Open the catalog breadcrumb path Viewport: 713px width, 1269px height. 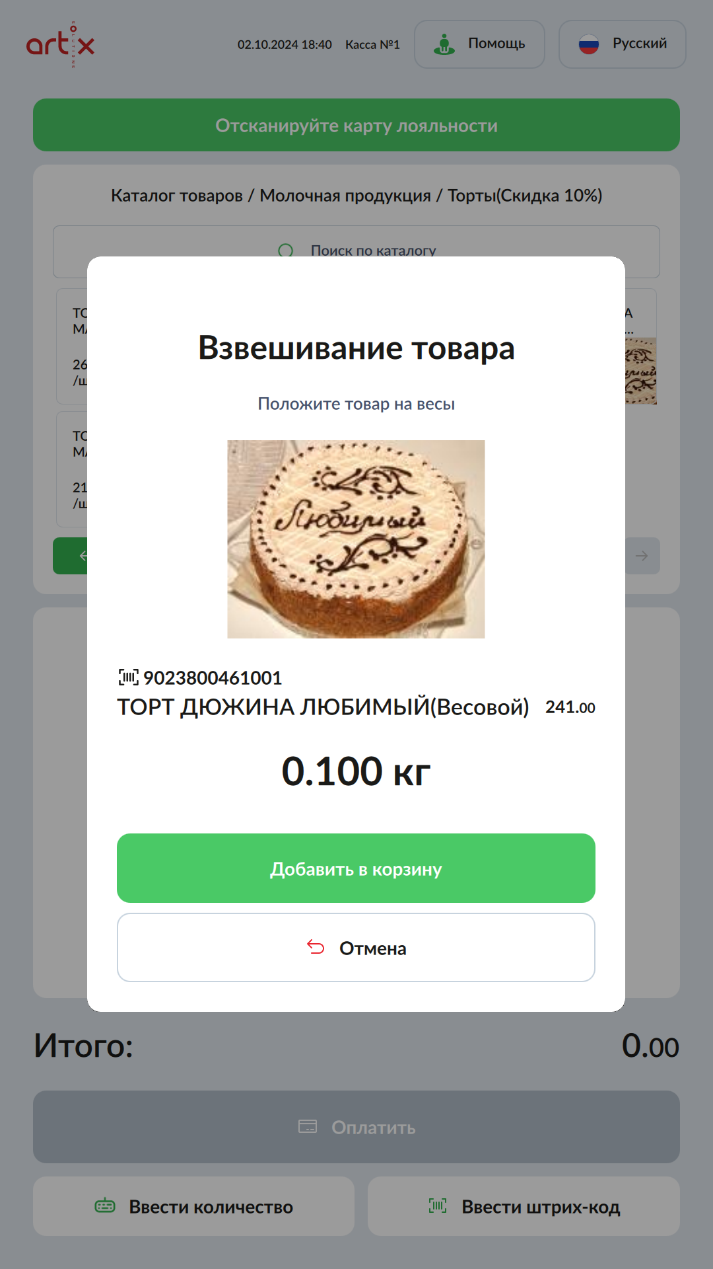pyautogui.click(x=356, y=196)
